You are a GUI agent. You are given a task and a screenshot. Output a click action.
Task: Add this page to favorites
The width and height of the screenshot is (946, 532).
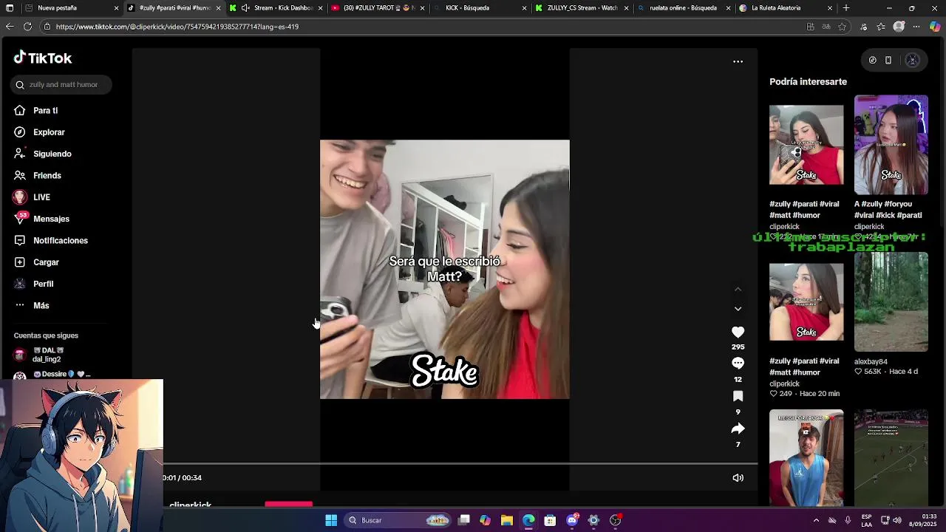pyautogui.click(x=842, y=27)
